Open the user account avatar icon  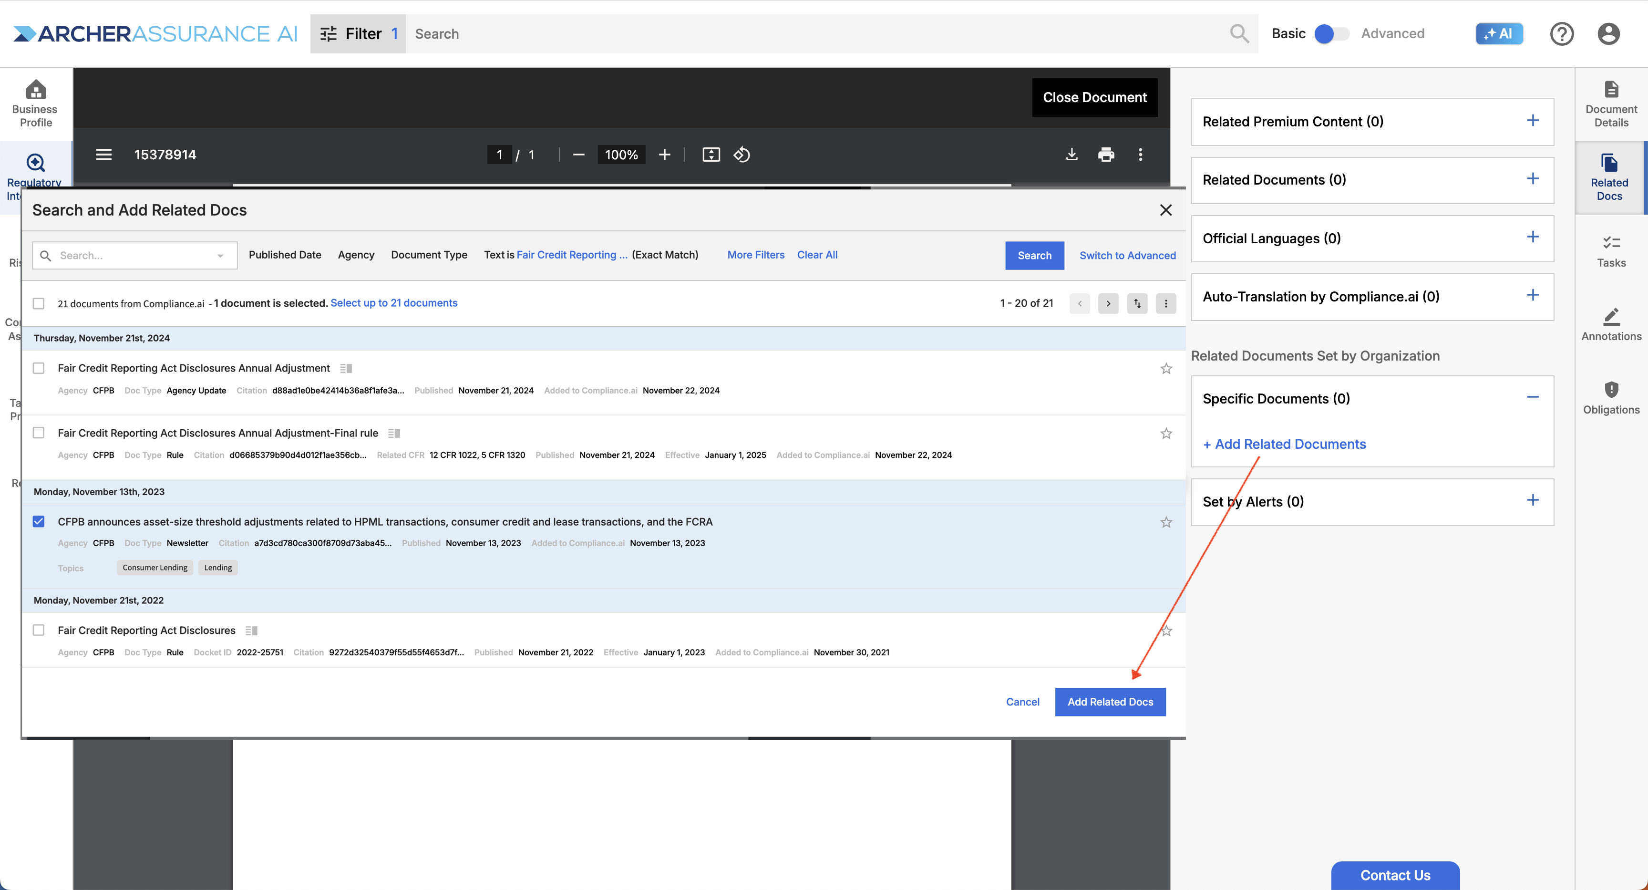point(1608,33)
